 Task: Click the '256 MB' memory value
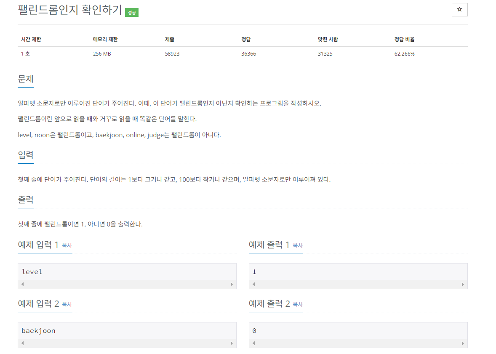[102, 54]
